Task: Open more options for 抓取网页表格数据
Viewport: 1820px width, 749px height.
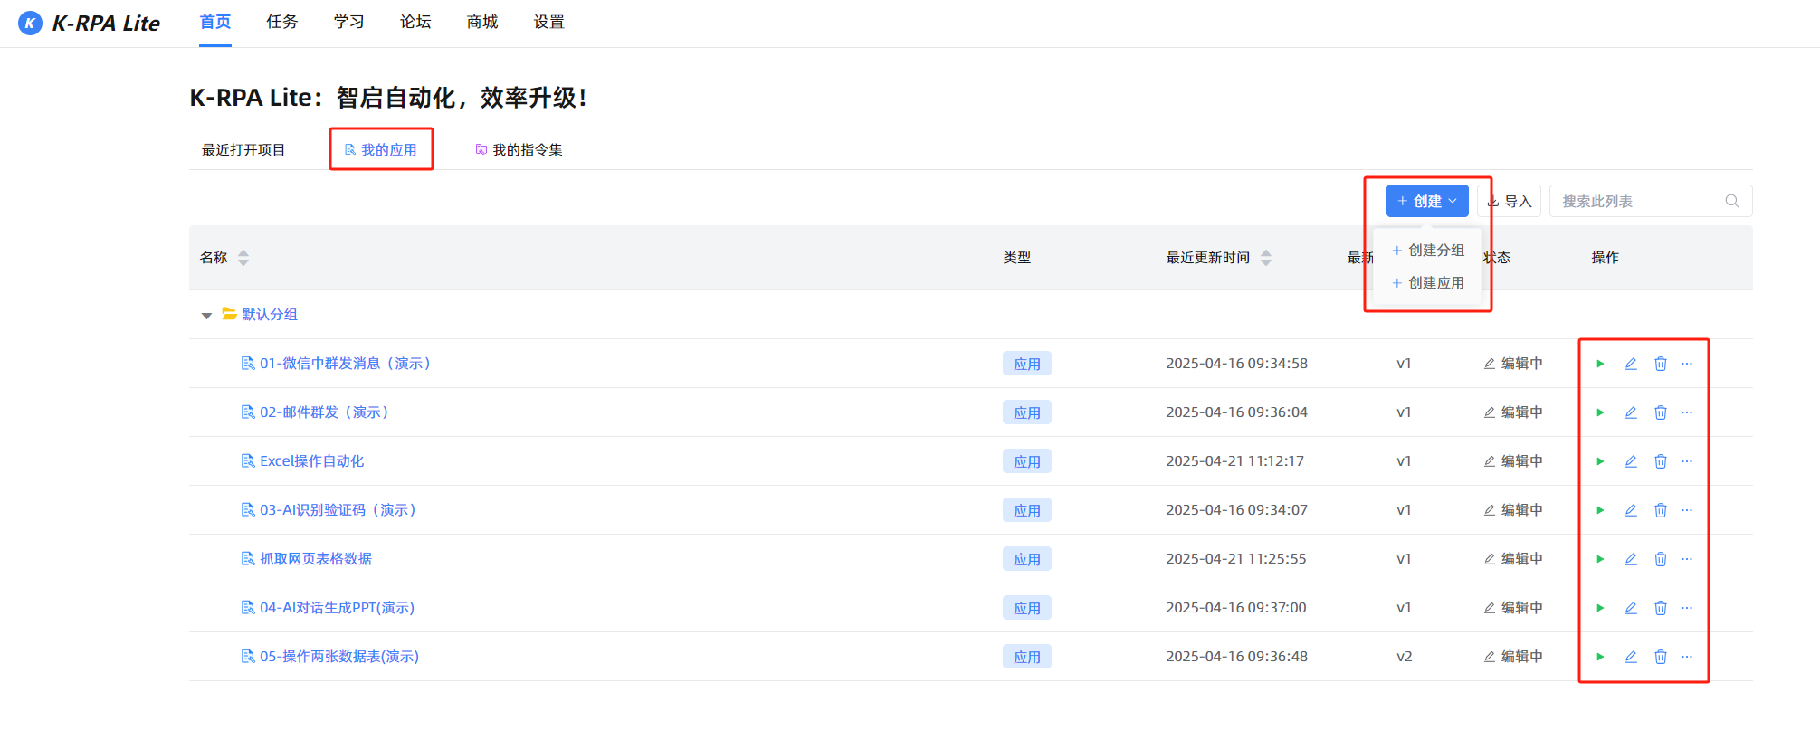Action: pyautogui.click(x=1687, y=559)
